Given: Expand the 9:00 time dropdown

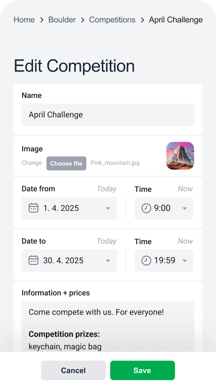Looking at the screenshot, I should 184,208.
